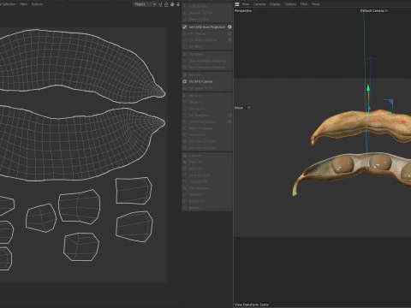
Task: Click the Move tool icon in viewport
Action: pos(249,108)
